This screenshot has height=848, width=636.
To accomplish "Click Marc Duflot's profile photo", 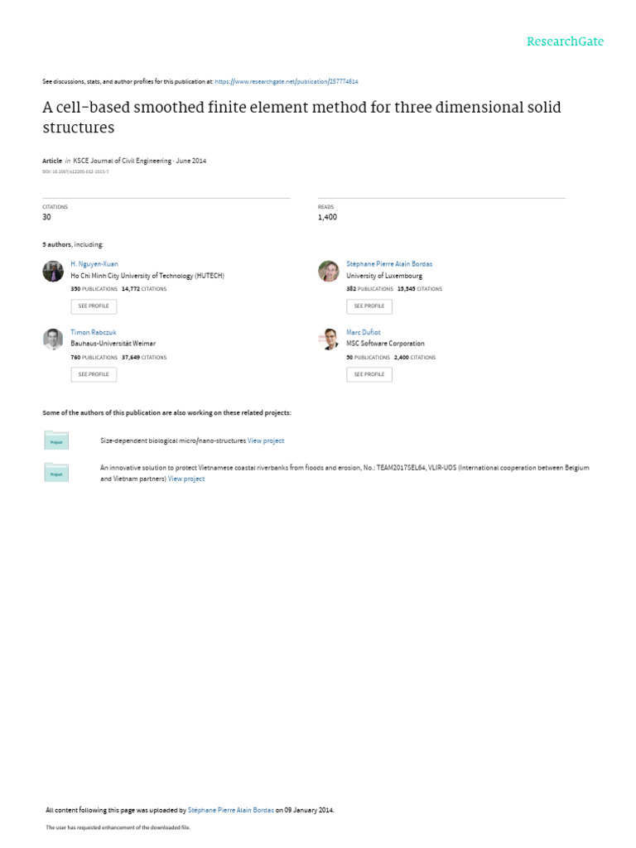I will 329,339.
